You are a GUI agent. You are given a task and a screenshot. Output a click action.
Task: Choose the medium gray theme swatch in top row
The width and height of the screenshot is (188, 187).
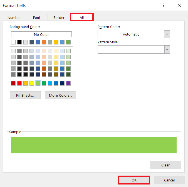50,42
